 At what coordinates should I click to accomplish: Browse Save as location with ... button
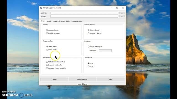tap(122, 16)
